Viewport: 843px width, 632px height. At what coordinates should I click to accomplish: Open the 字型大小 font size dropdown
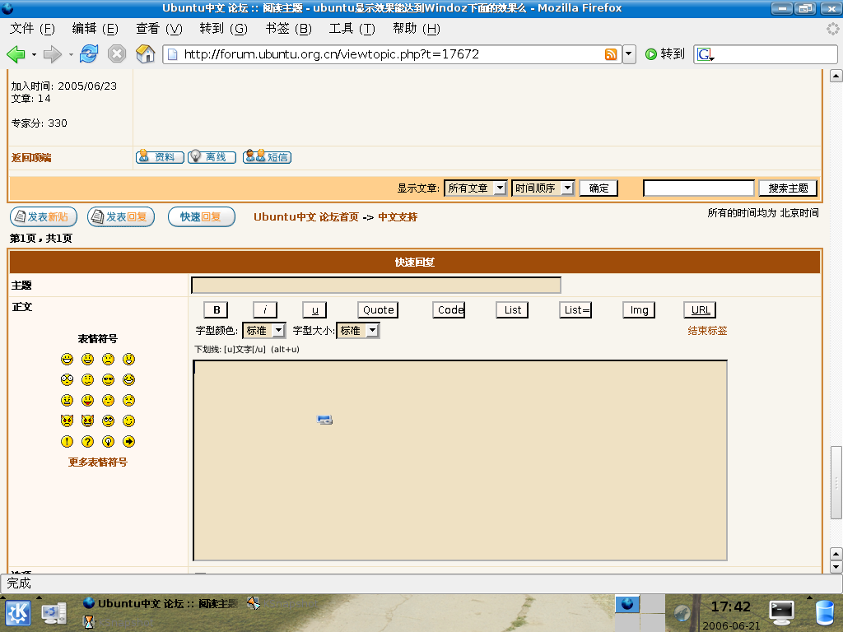tap(357, 331)
